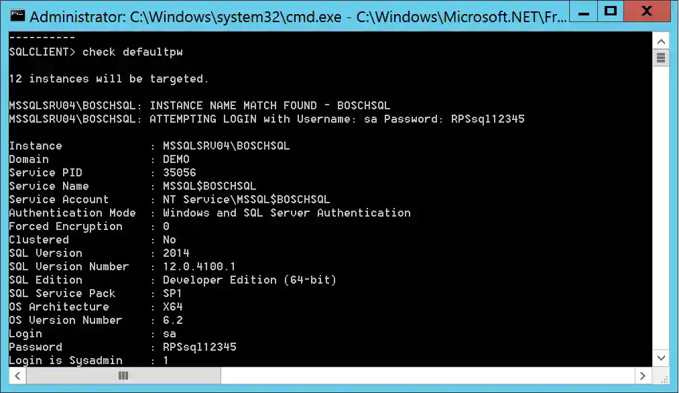This screenshot has height=393, width=679.
Task: Click the horizontal scrollbar right arrow
Action: click(643, 376)
